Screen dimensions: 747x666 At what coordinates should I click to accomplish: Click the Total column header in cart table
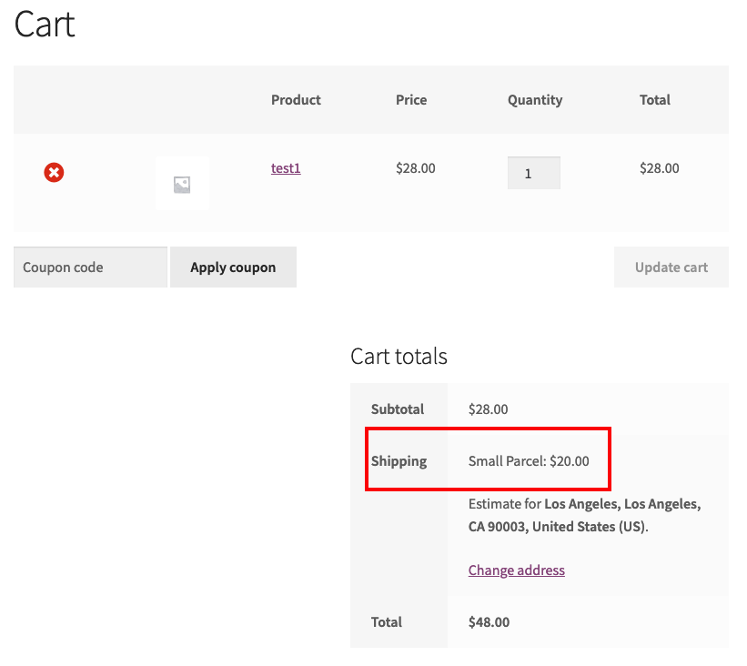(x=655, y=100)
